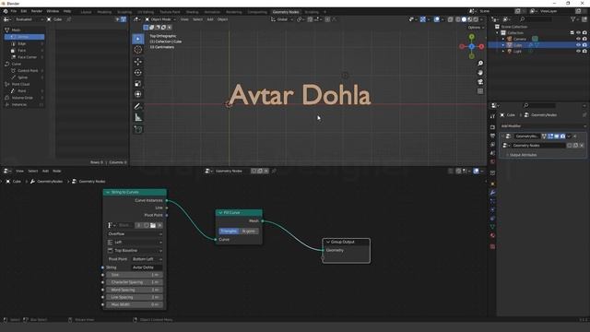Click open font folder icon in String to Curves
Image resolution: width=590 pixels, height=332 pixels.
(153, 225)
